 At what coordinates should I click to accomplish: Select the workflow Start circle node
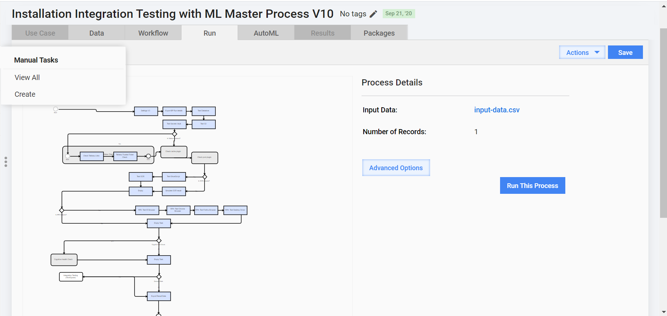[56, 109]
